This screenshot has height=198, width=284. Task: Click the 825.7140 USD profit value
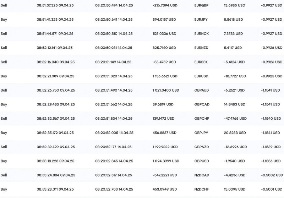pos(164,48)
